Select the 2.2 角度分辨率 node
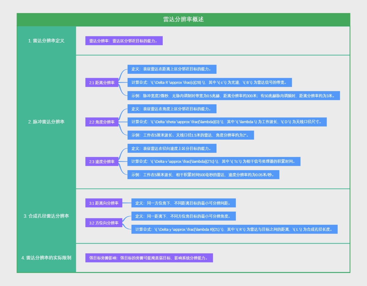The width and height of the screenshot is (367, 286). click(x=102, y=122)
